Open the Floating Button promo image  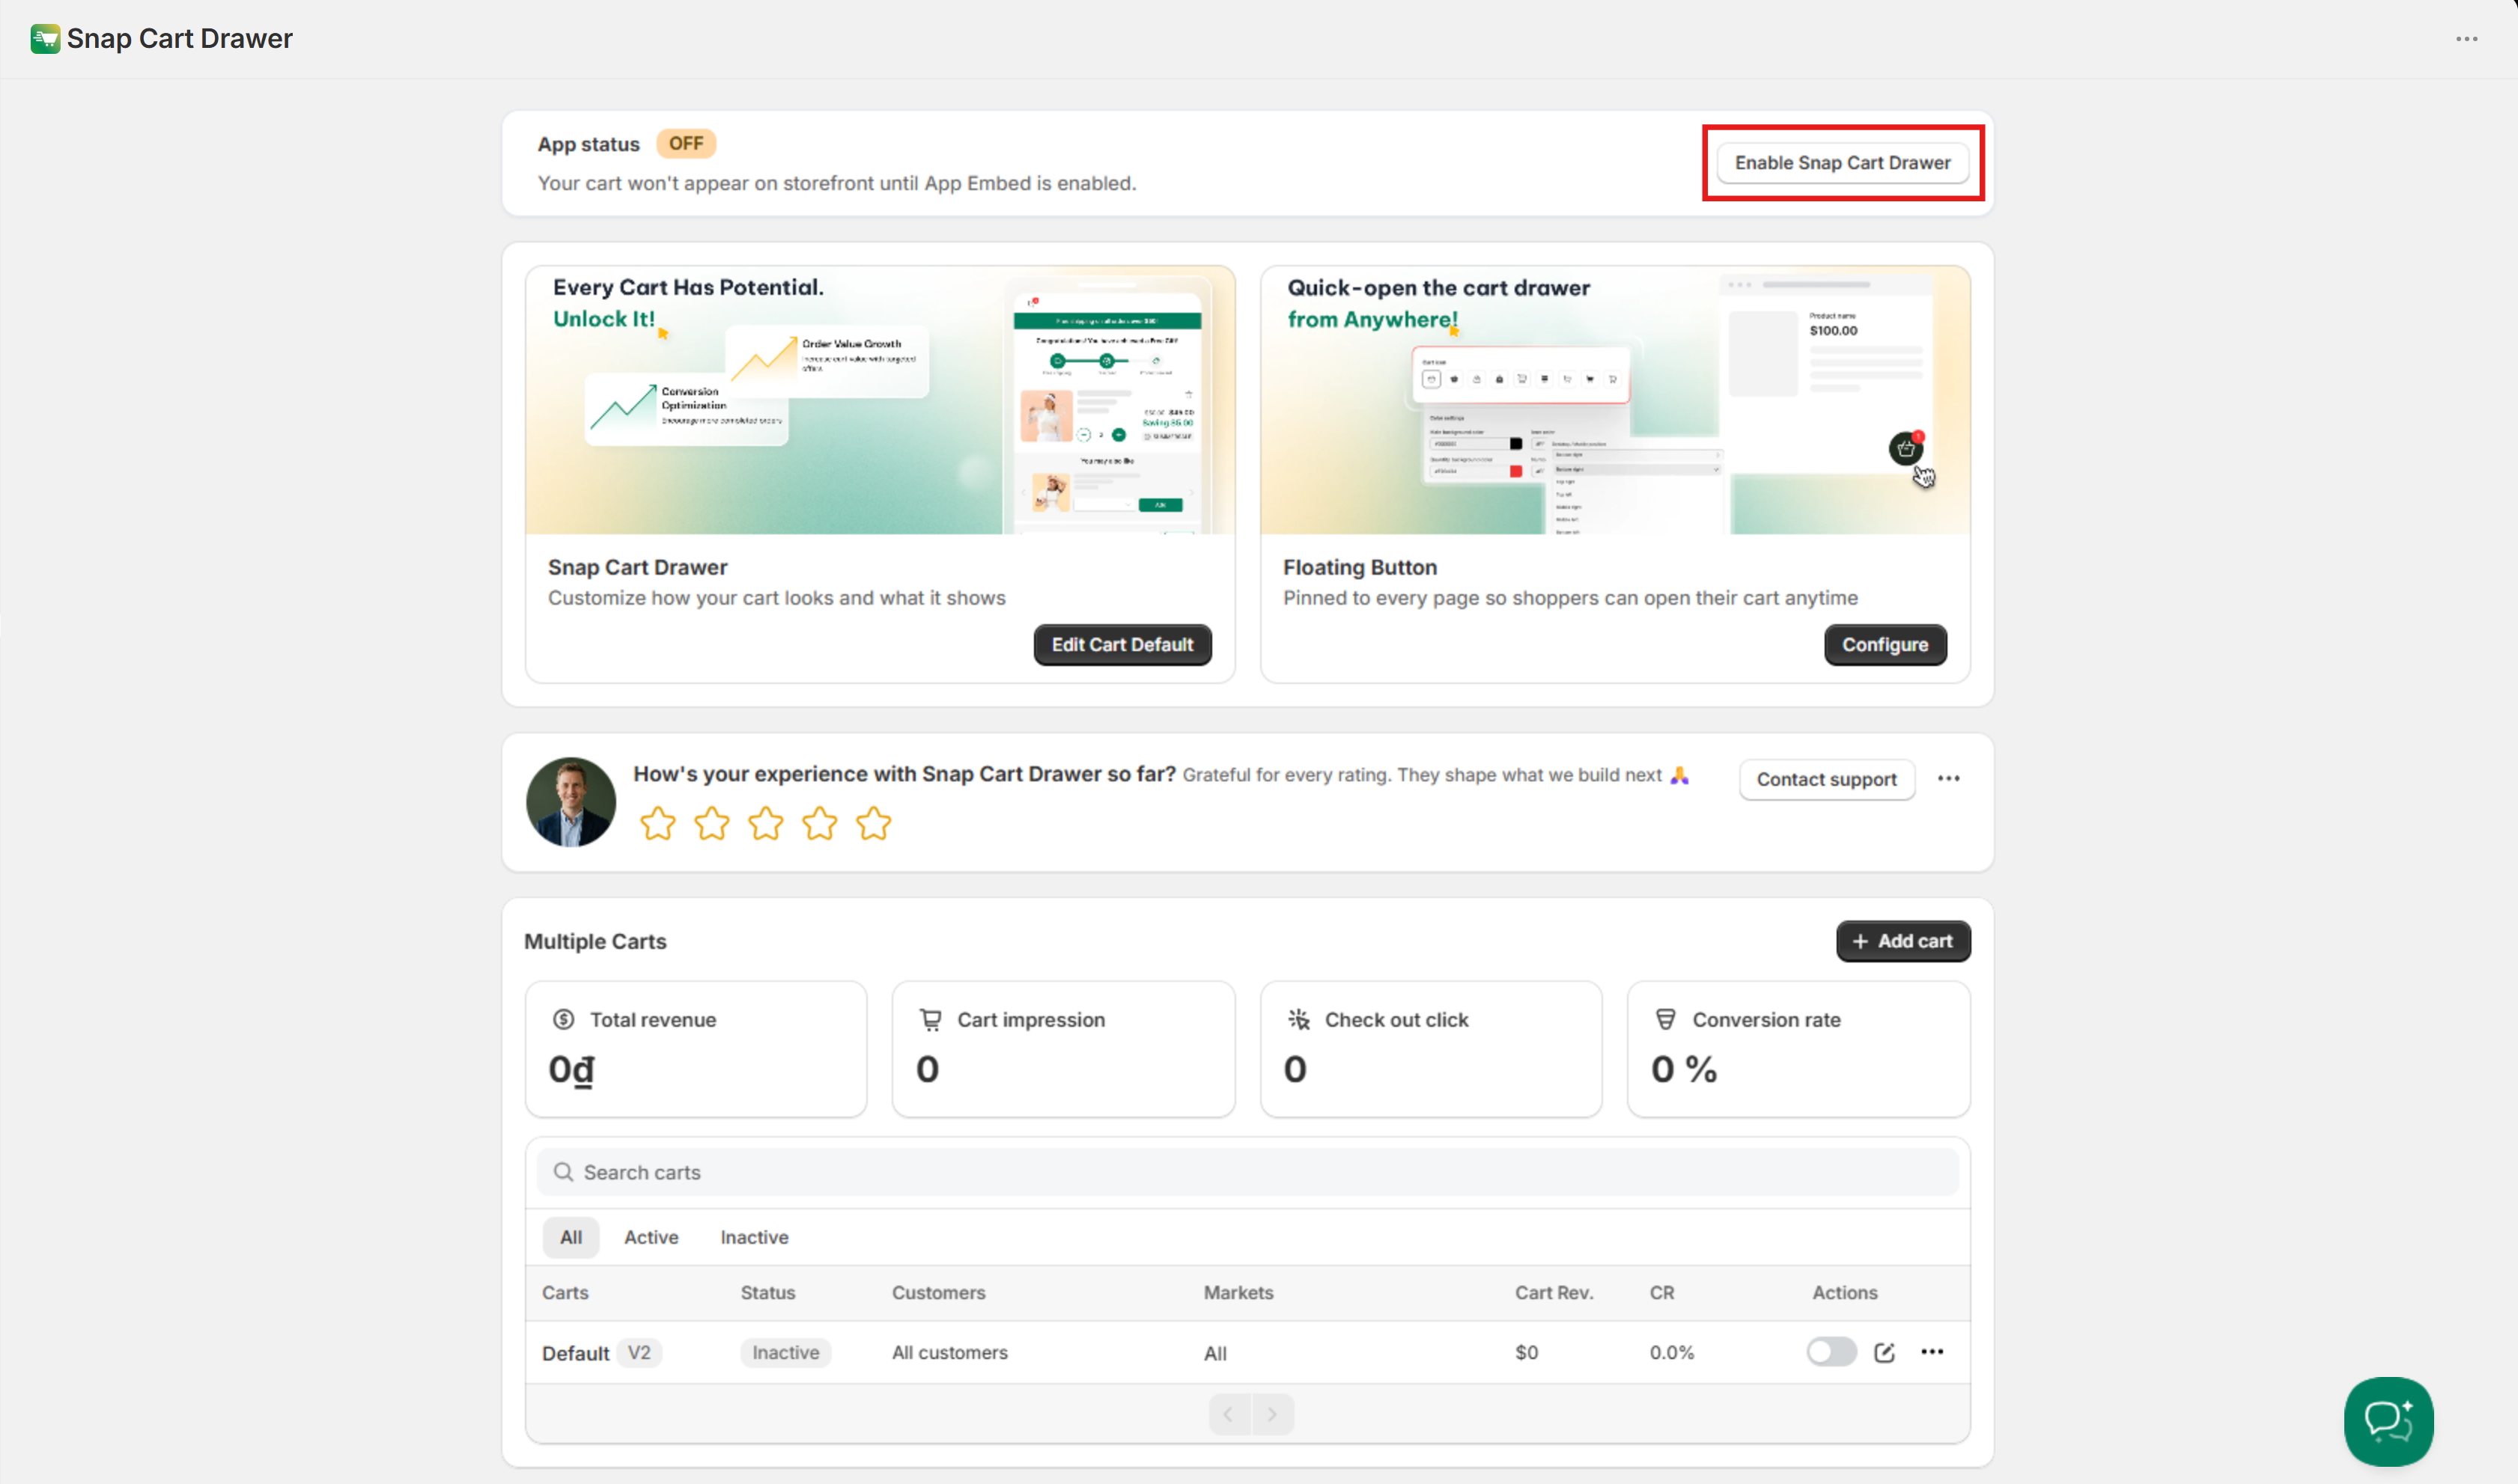(x=1614, y=400)
